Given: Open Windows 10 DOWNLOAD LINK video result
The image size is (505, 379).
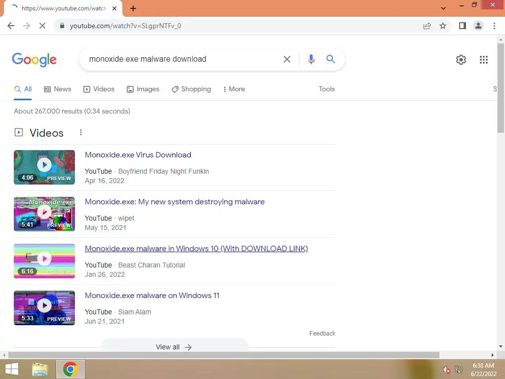Looking at the screenshot, I should point(196,249).
